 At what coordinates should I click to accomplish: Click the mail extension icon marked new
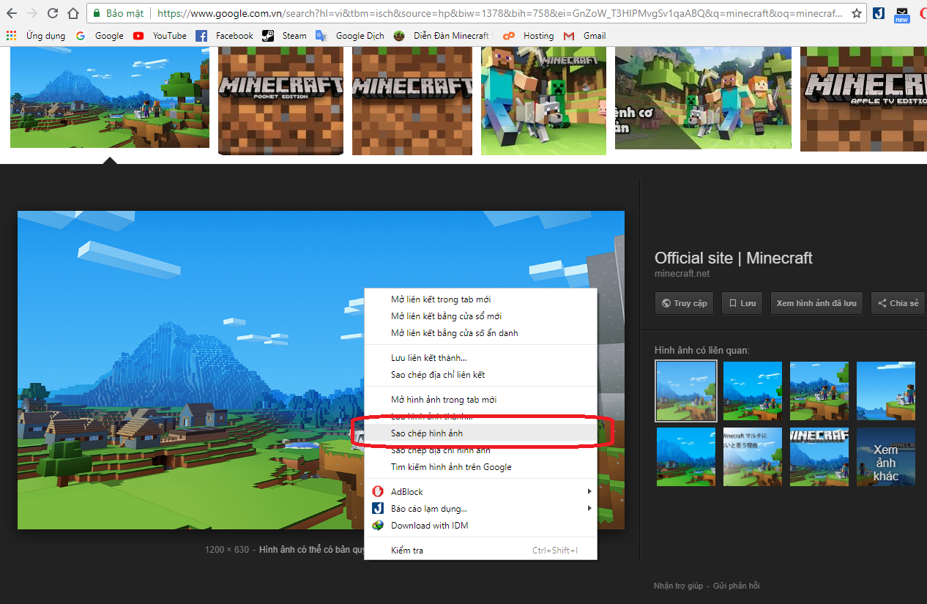pos(901,14)
